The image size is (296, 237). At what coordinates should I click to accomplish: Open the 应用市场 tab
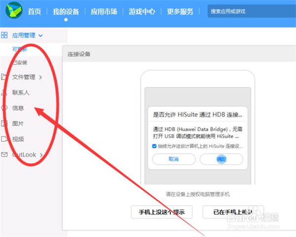104,11
